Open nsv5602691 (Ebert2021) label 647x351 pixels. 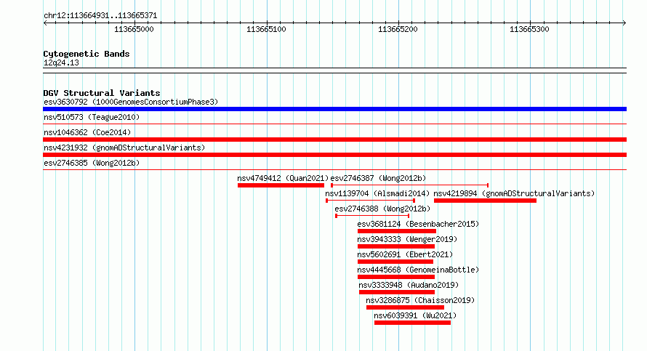405,254
